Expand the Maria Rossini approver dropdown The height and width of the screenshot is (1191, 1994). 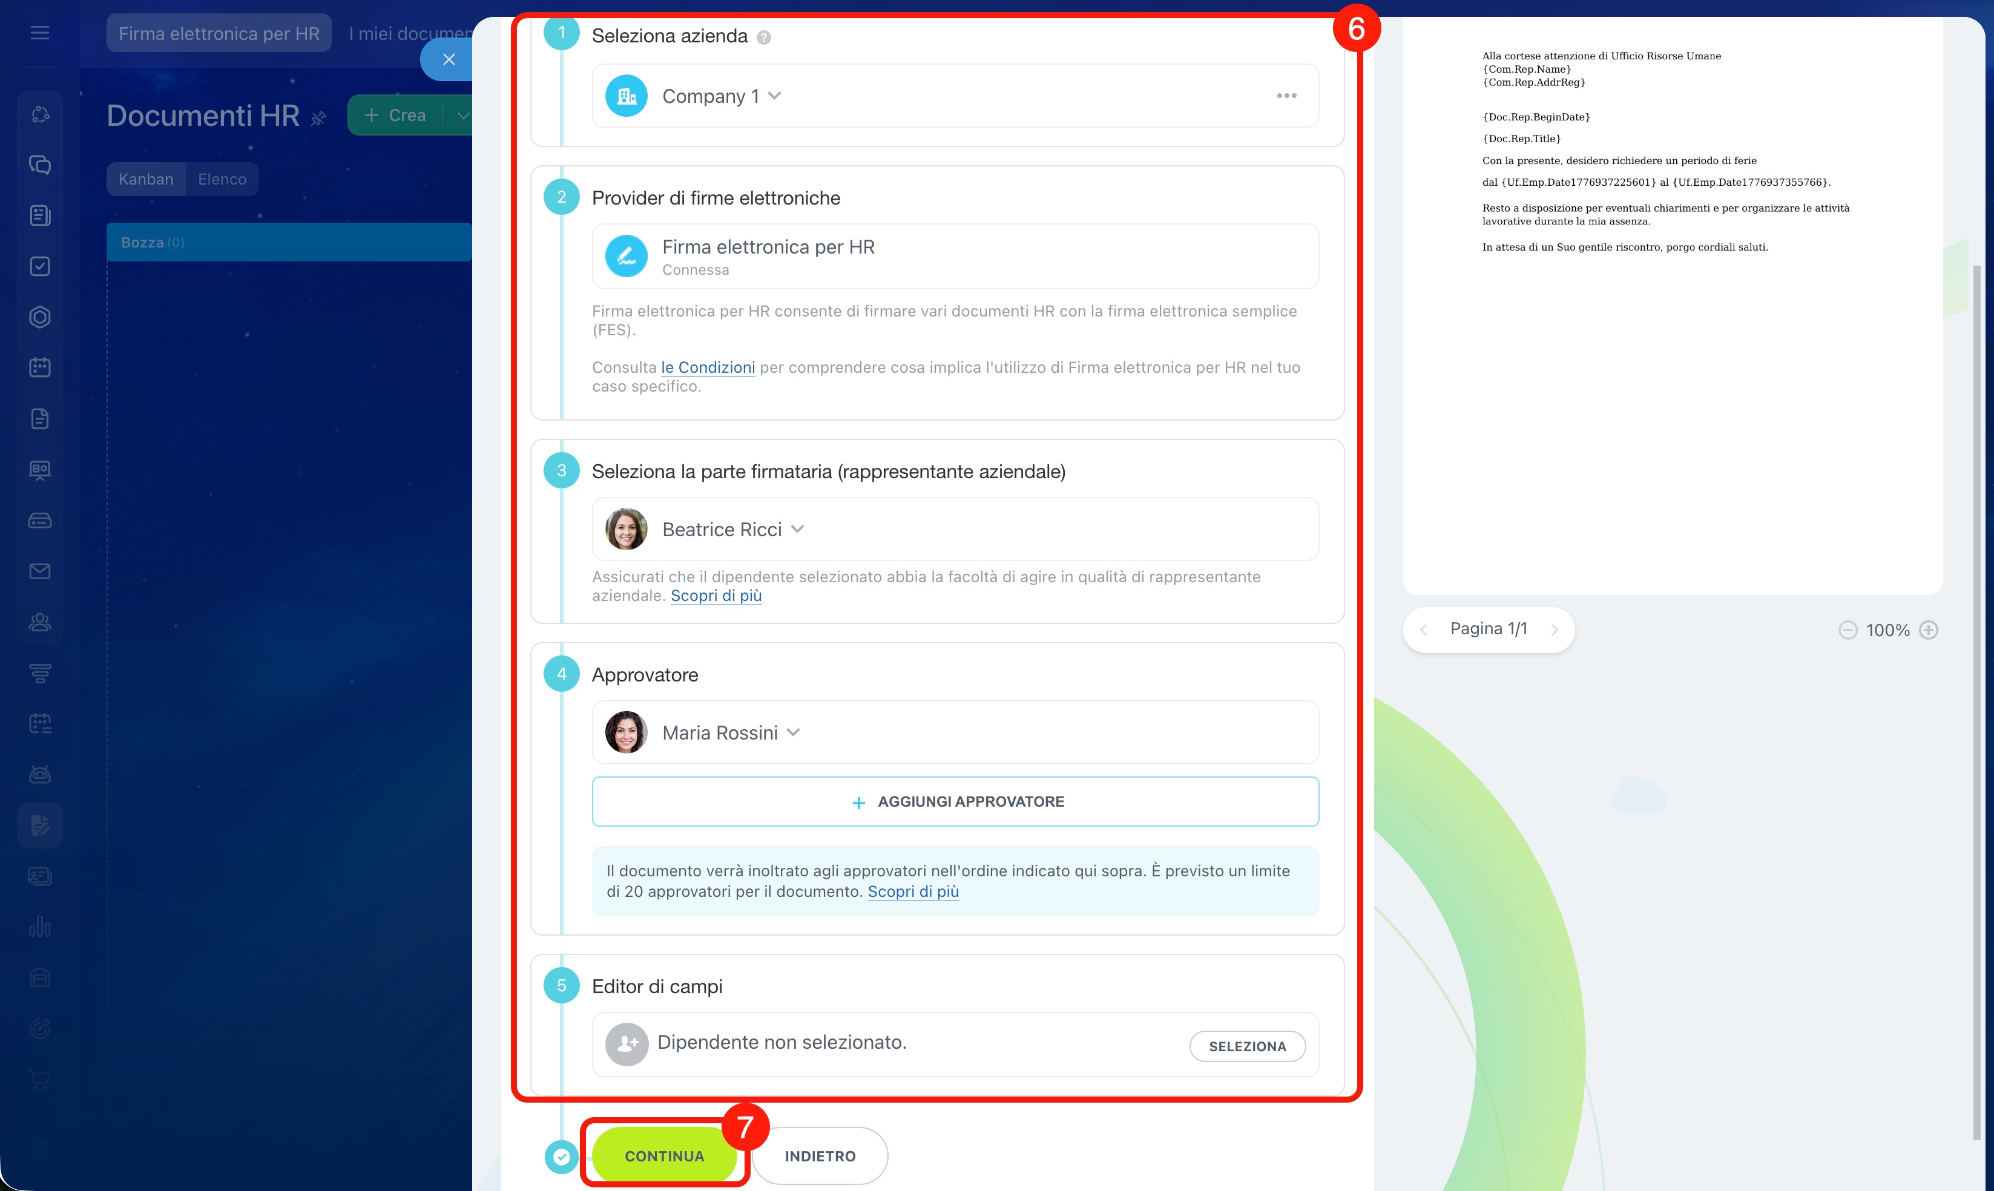[x=793, y=732]
